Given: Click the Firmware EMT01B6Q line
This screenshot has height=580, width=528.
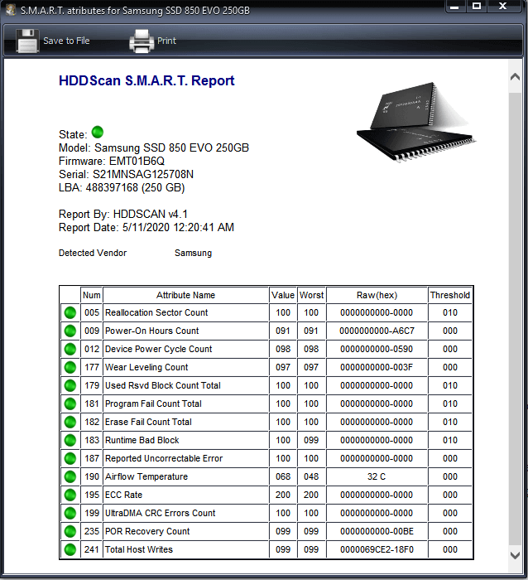Looking at the screenshot, I should (x=112, y=161).
